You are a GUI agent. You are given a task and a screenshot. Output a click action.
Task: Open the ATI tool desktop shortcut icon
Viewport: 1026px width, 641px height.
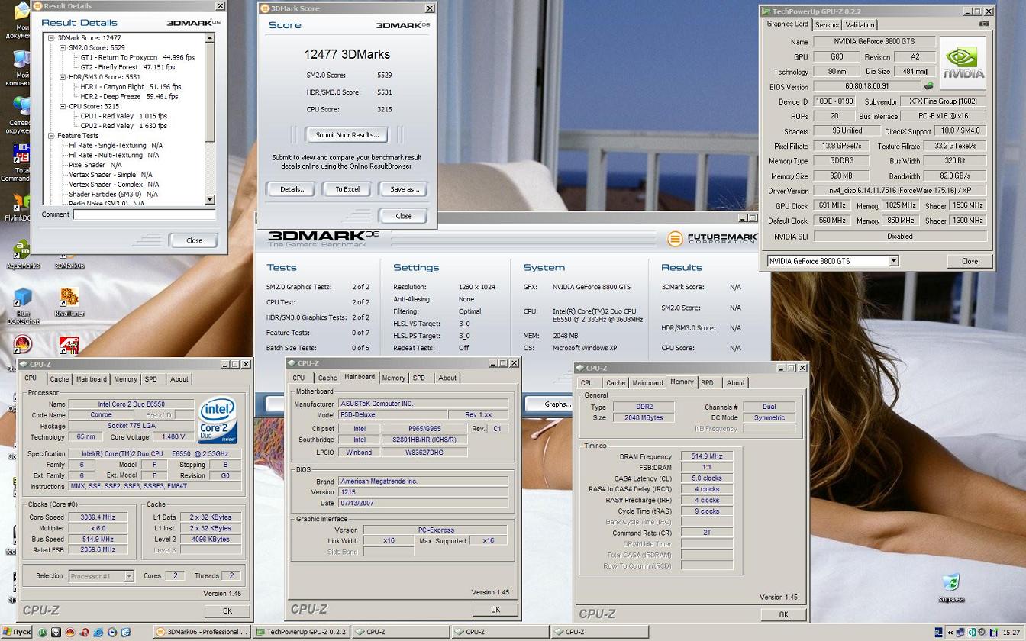pyautogui.click(x=69, y=346)
